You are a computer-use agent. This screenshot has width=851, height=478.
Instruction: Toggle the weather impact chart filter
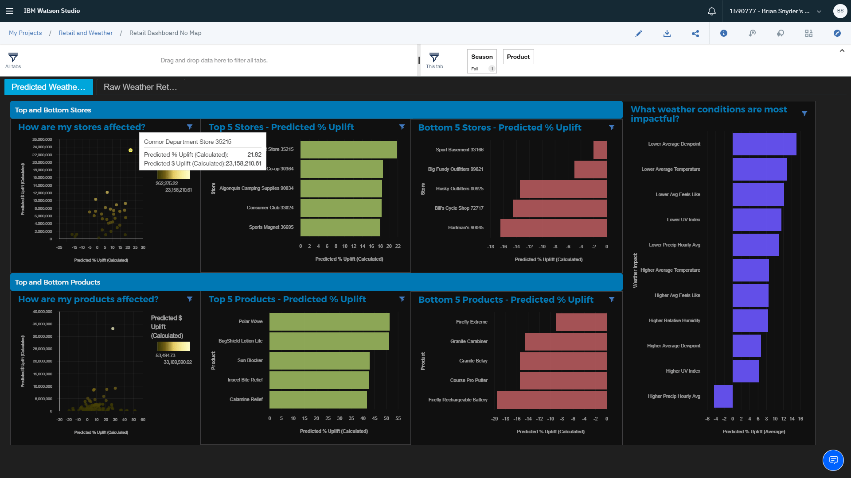[x=805, y=114]
